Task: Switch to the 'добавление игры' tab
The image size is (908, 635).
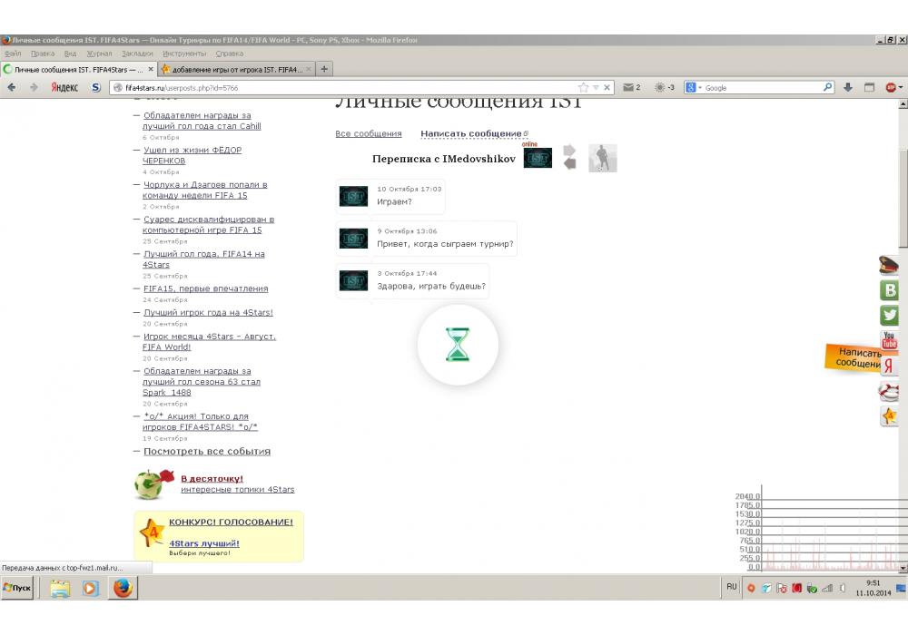Action: [x=232, y=69]
